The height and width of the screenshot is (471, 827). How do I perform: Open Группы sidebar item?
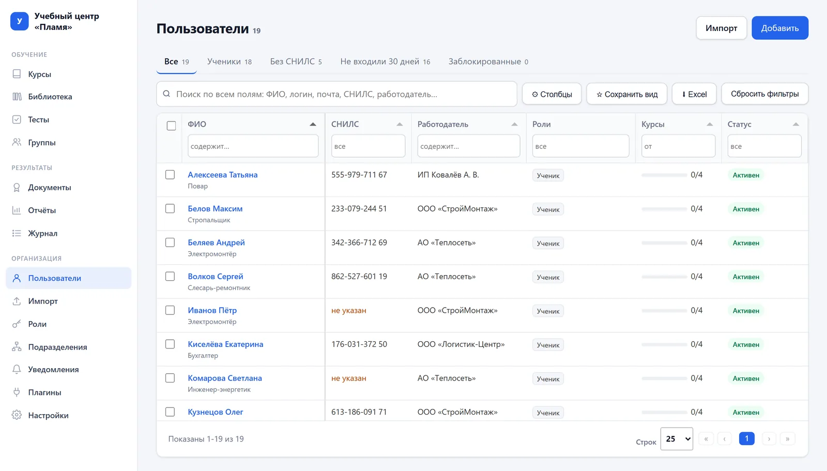click(68, 142)
